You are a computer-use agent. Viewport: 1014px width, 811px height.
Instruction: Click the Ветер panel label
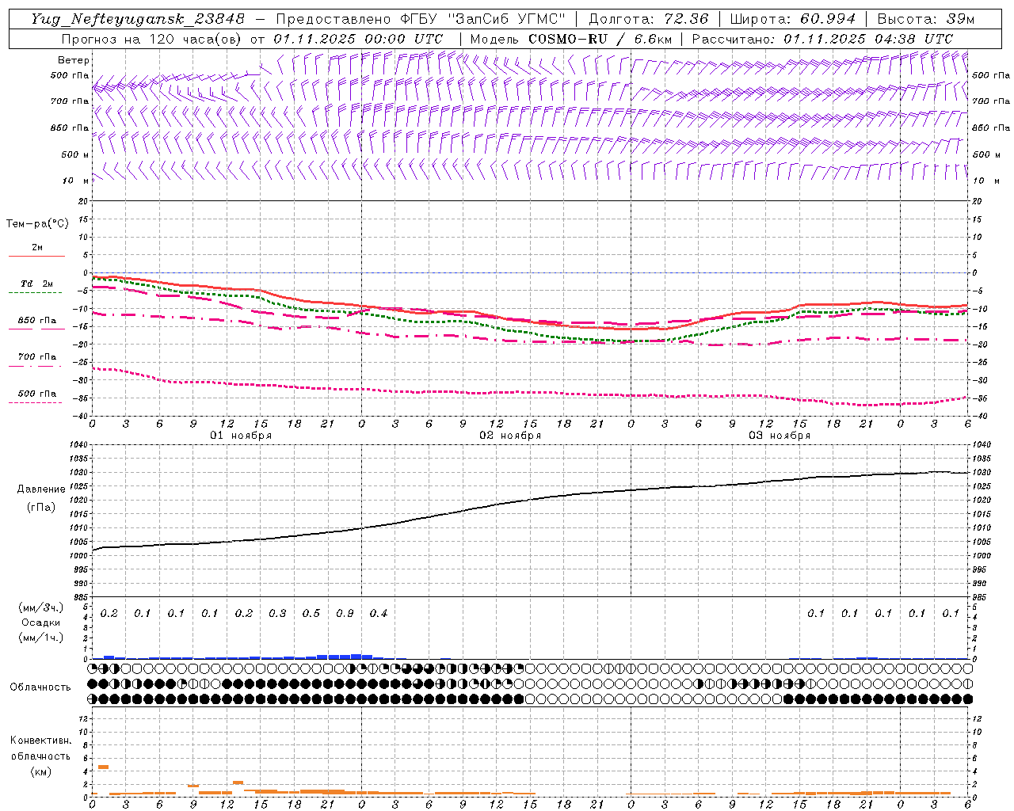pos(74,60)
